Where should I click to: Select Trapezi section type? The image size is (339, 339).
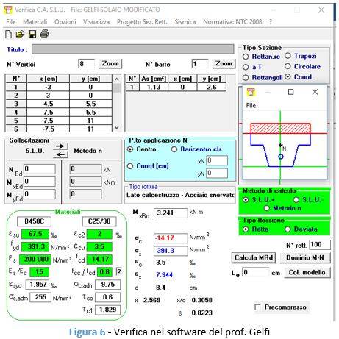[x=288, y=56]
